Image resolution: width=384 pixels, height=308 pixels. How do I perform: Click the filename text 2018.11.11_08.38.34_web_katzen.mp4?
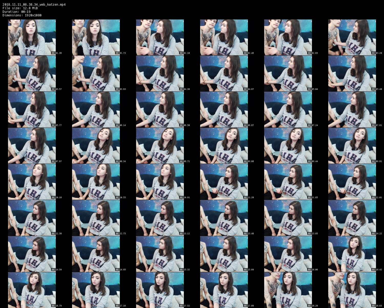click(34, 5)
